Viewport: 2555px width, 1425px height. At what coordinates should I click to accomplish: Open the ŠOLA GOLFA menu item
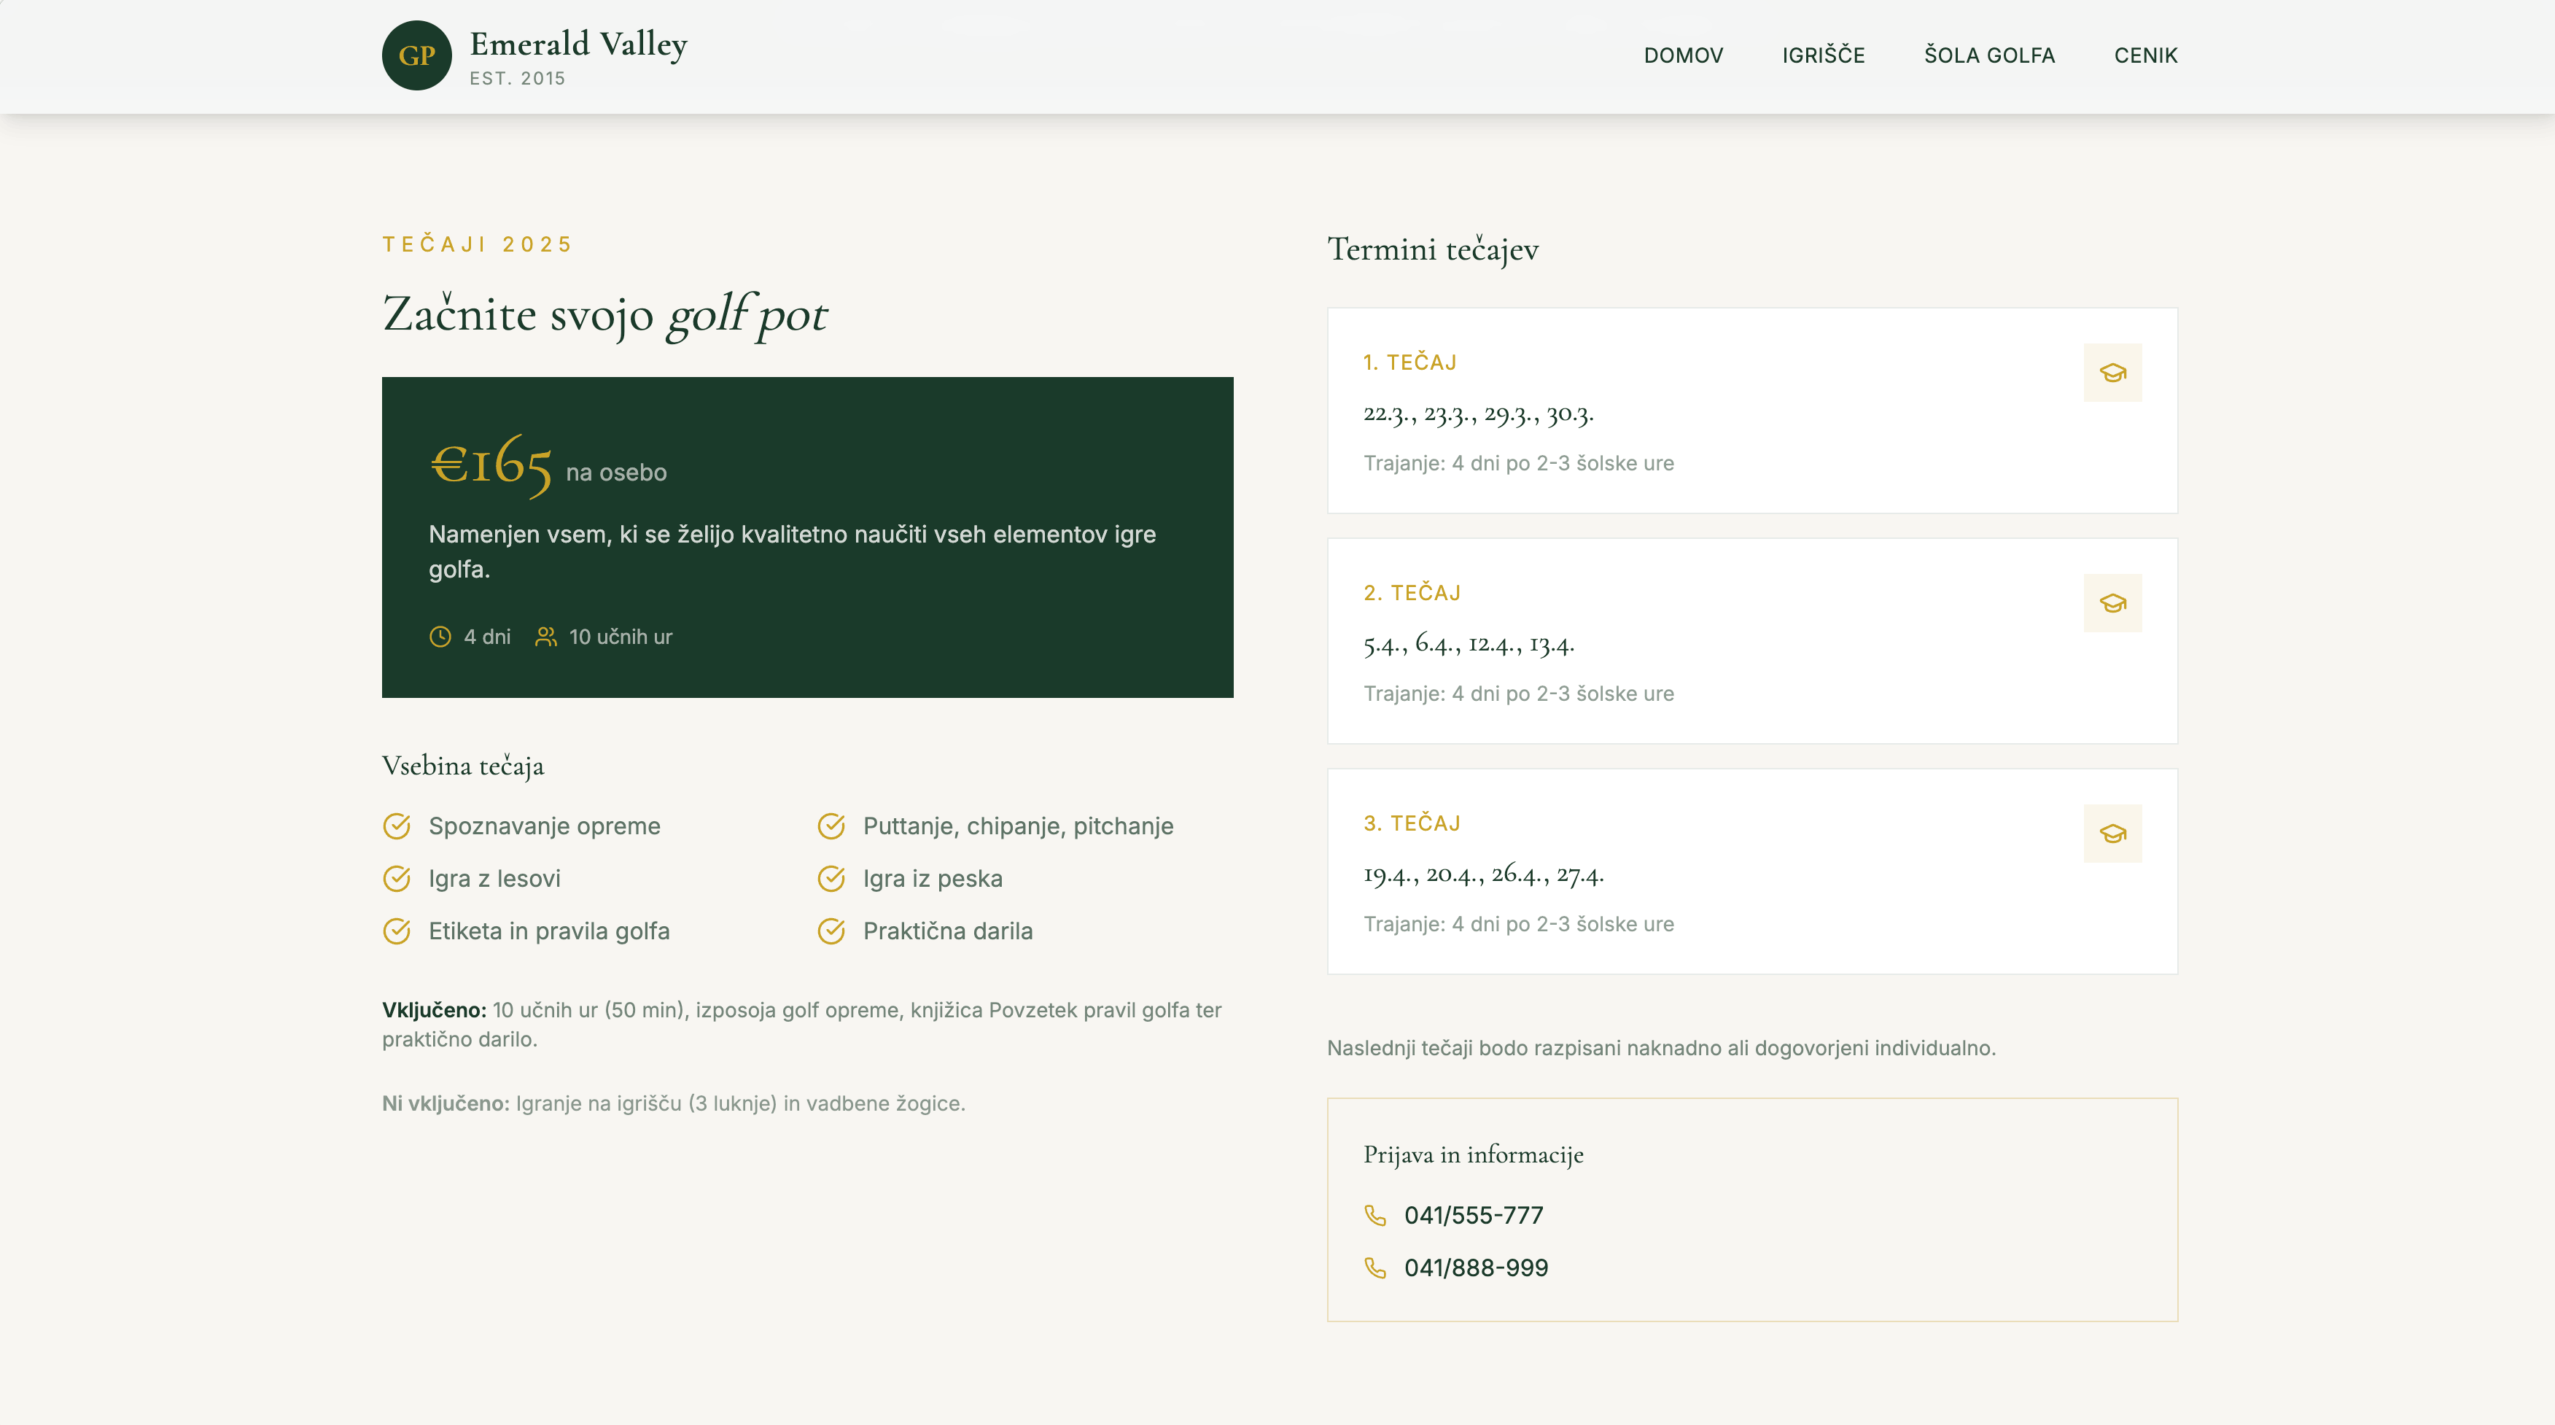coord(1988,55)
